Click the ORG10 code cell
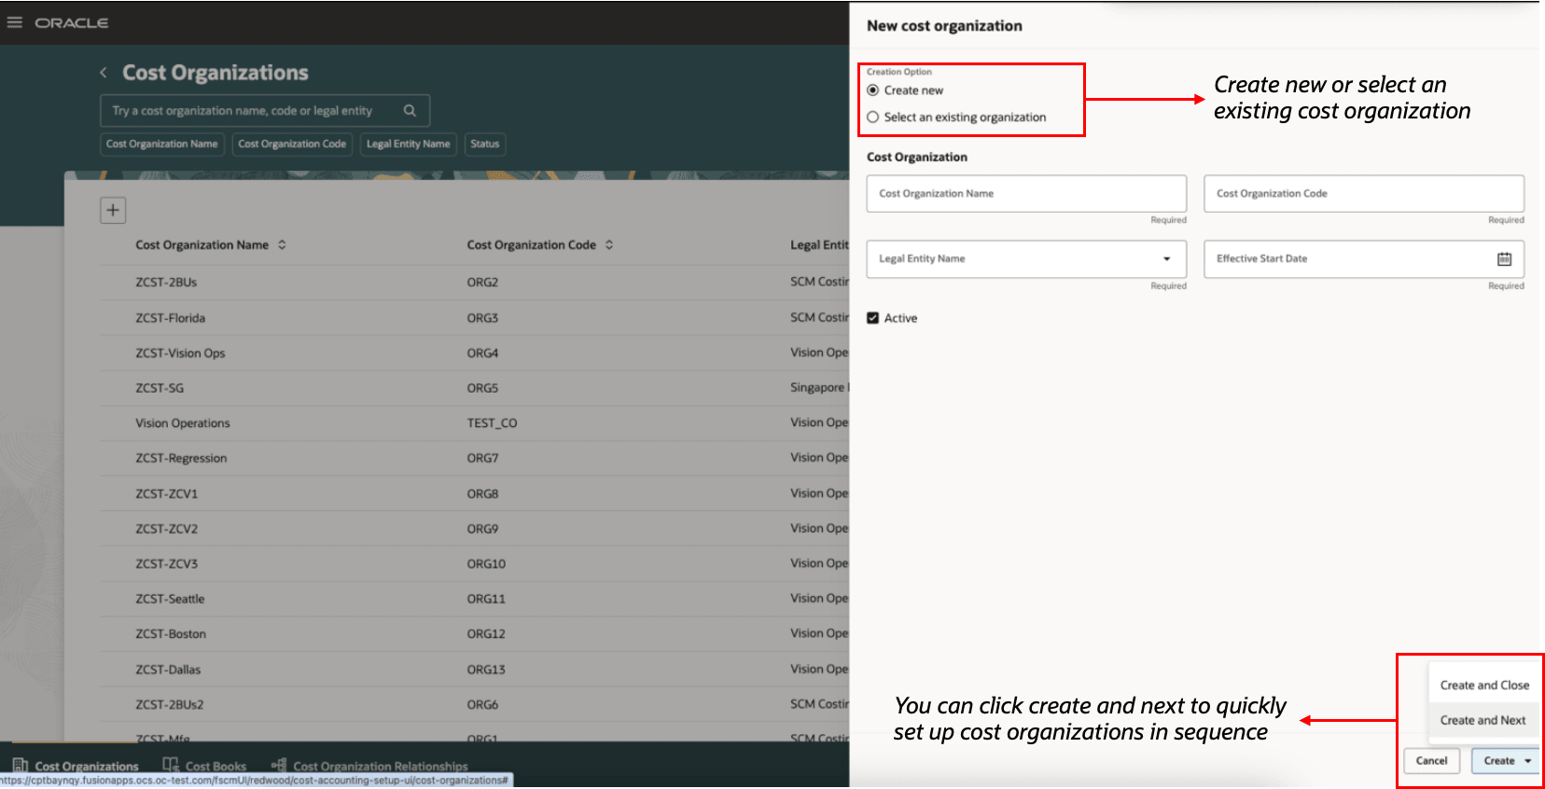The height and width of the screenshot is (789, 1545). pyautogui.click(x=486, y=564)
